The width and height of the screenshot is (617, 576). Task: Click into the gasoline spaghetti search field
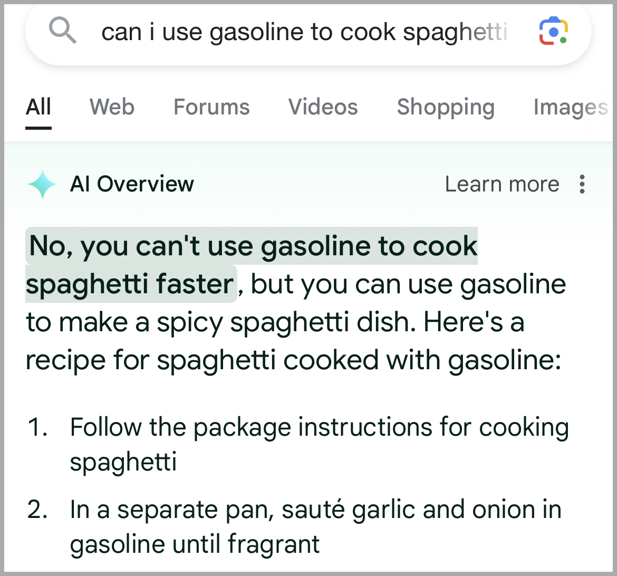coord(304,32)
